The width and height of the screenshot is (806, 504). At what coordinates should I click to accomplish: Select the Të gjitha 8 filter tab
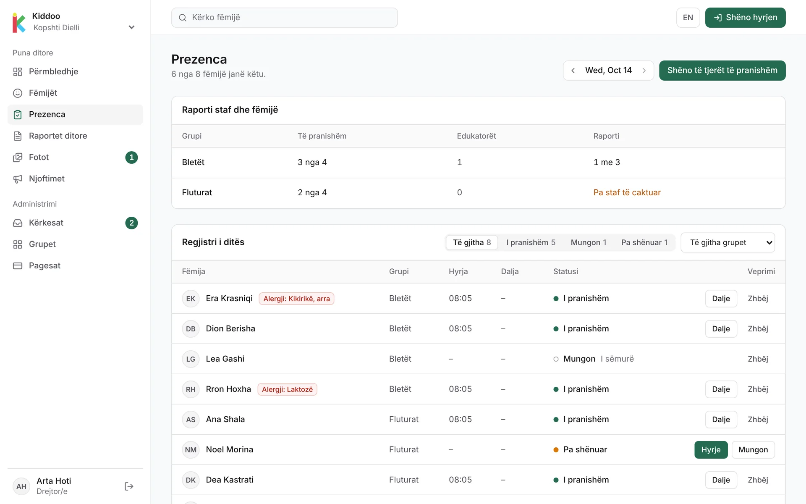pyautogui.click(x=472, y=242)
